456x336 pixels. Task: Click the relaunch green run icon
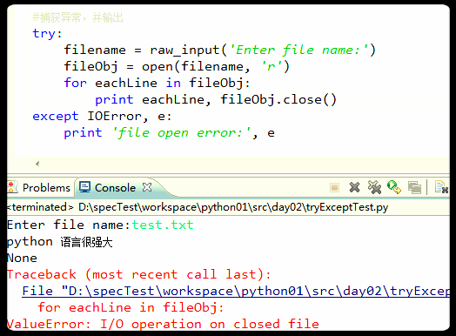point(394,187)
